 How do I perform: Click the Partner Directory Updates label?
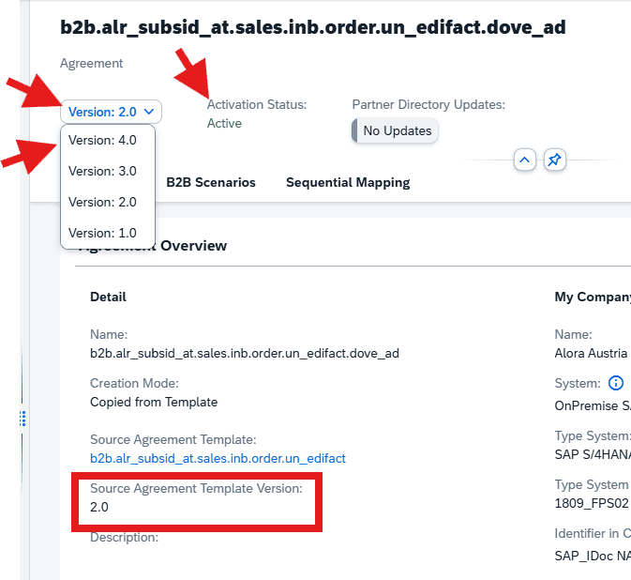click(428, 105)
